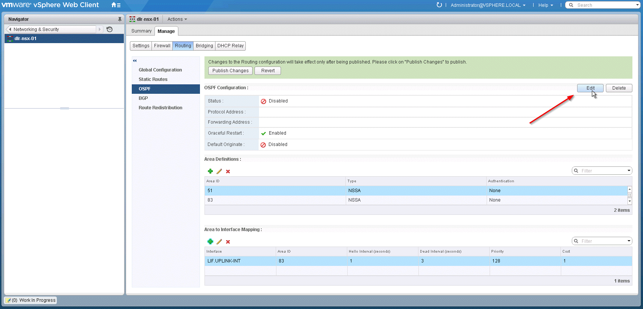Open the Firewall tab
Image resolution: width=643 pixels, height=309 pixels.
(x=162, y=46)
